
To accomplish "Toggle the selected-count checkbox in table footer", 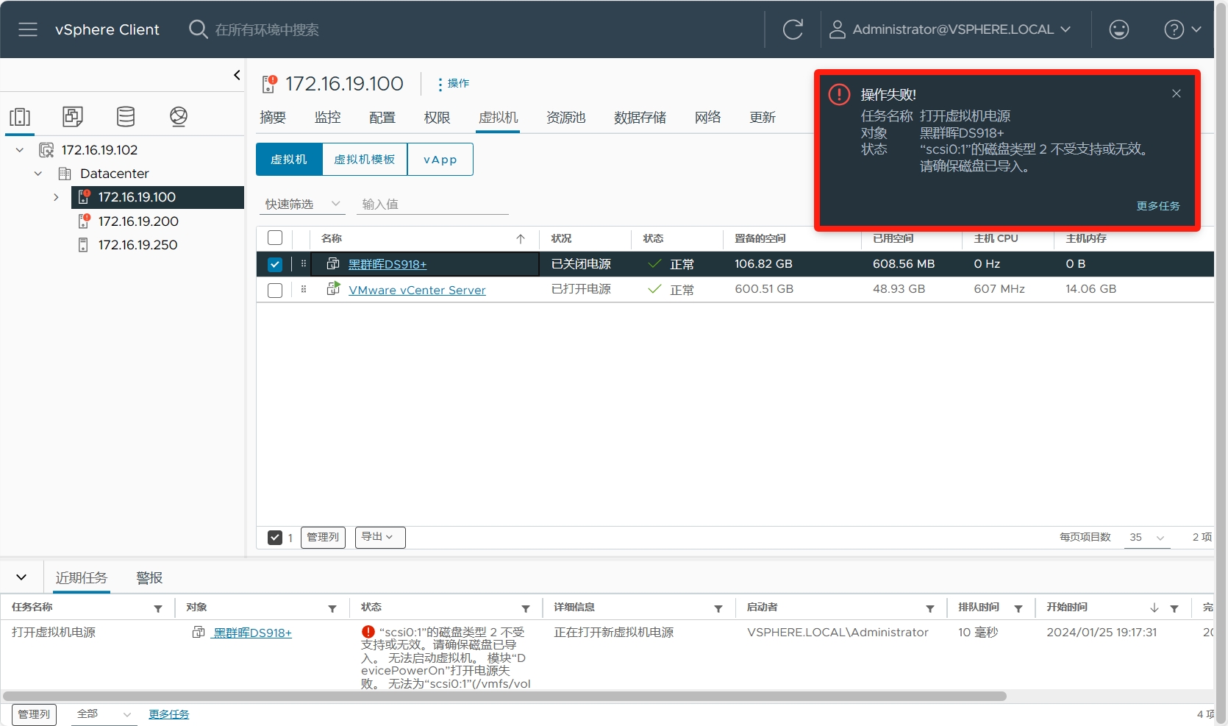I will (275, 538).
